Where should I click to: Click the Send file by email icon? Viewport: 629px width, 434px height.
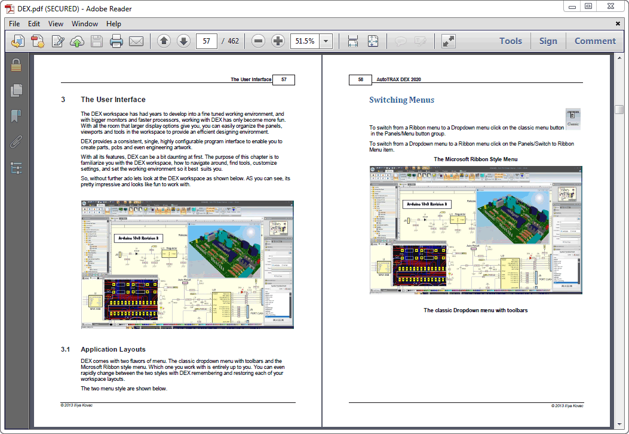point(136,41)
